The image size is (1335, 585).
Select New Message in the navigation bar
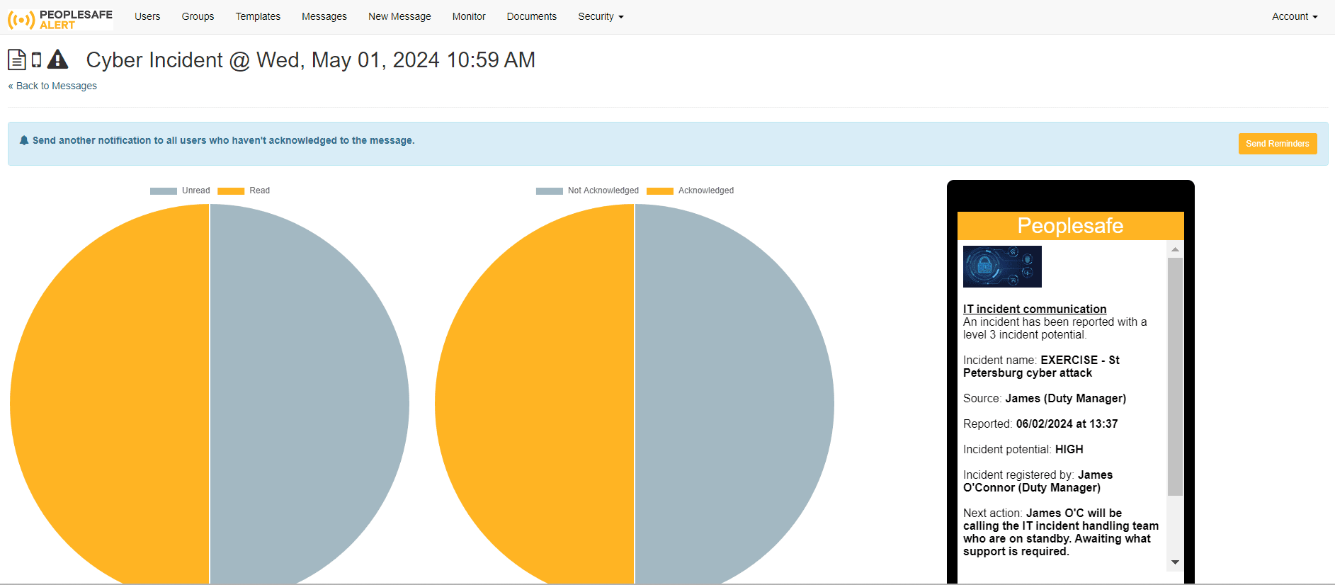[x=399, y=16]
